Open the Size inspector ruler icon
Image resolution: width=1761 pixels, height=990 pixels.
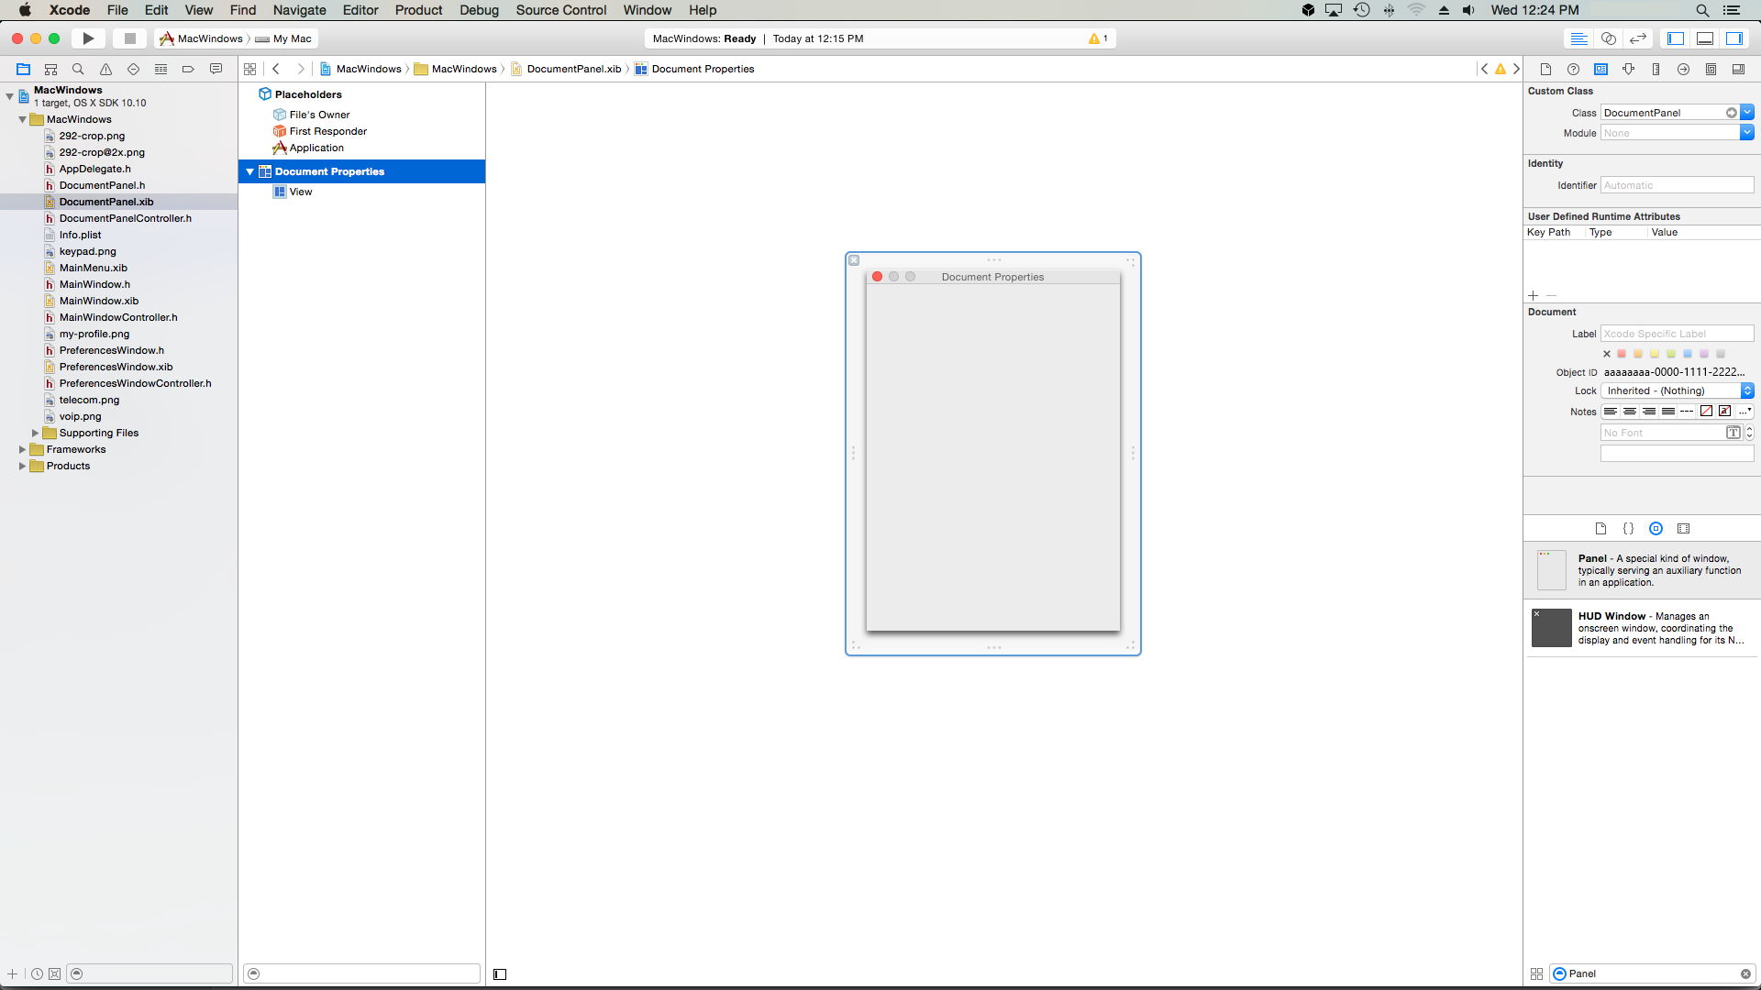[1656, 69]
